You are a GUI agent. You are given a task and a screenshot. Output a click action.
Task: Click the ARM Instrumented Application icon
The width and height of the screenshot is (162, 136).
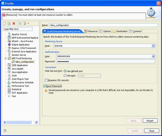[9, 38]
